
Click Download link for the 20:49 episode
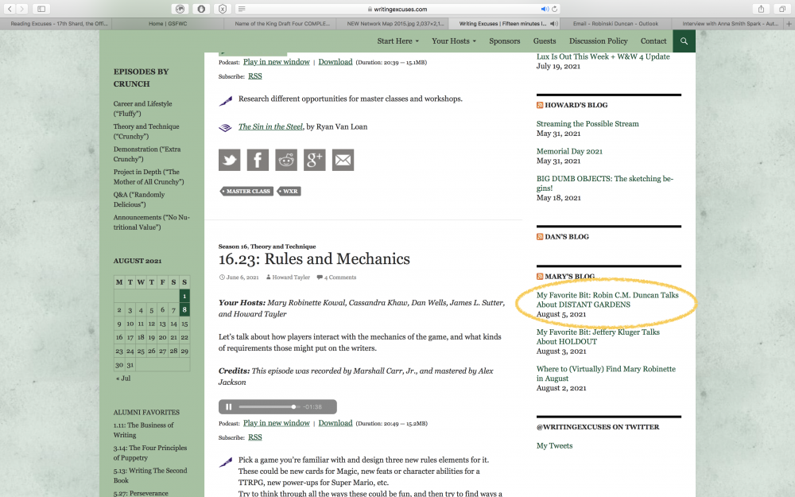point(335,423)
